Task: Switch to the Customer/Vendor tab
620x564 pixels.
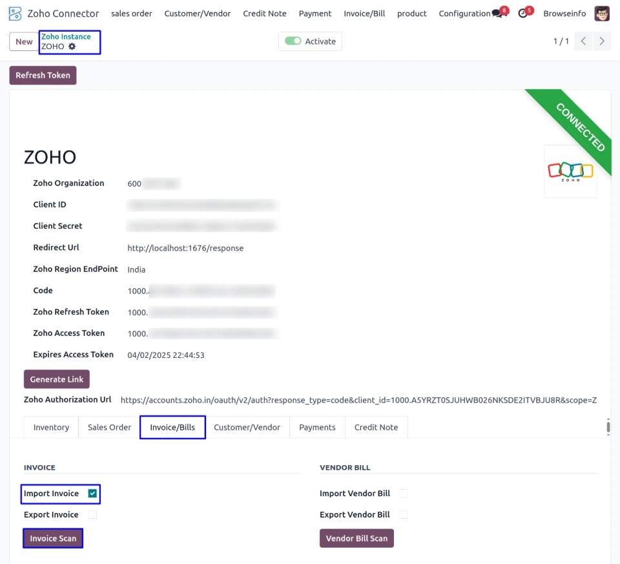Action: click(247, 427)
